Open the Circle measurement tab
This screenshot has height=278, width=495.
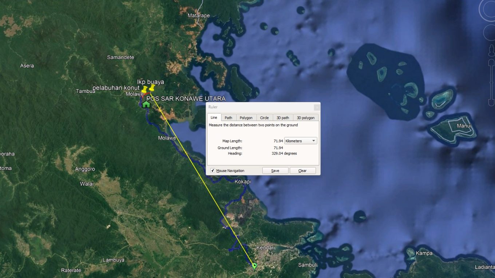(264, 118)
